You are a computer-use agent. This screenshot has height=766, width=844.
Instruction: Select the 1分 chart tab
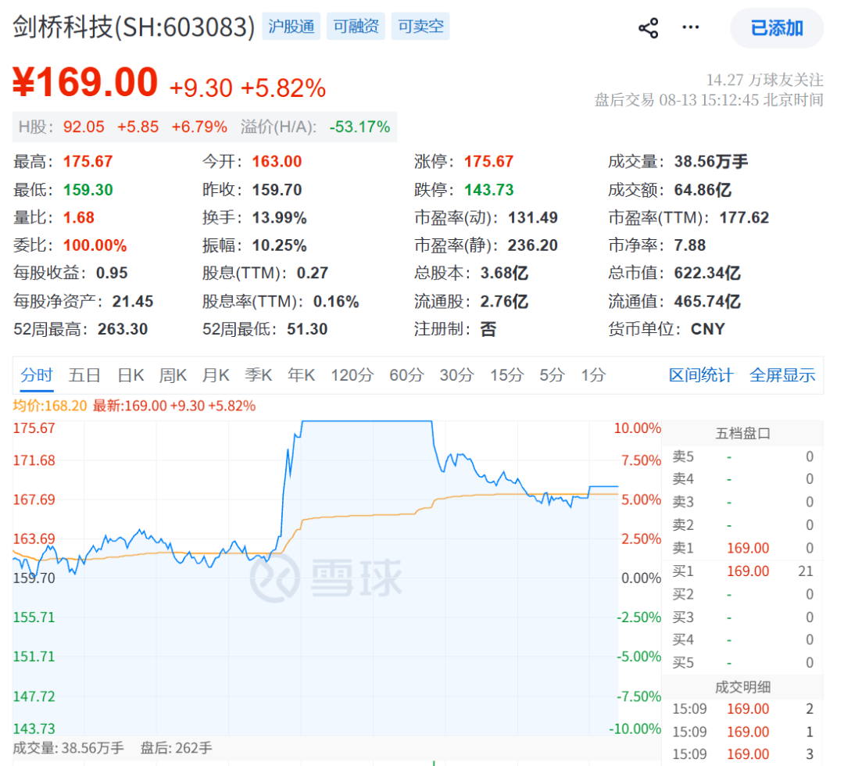[593, 375]
